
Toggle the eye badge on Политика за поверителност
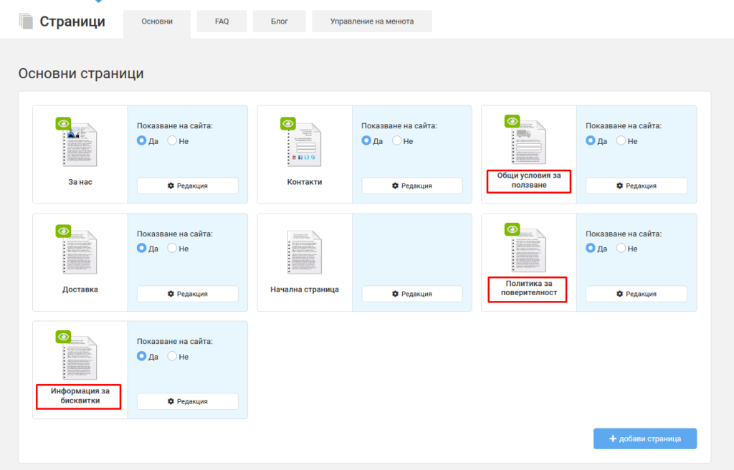512,229
